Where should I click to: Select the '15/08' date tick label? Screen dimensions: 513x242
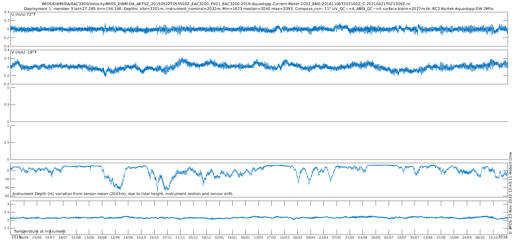[89, 237]
